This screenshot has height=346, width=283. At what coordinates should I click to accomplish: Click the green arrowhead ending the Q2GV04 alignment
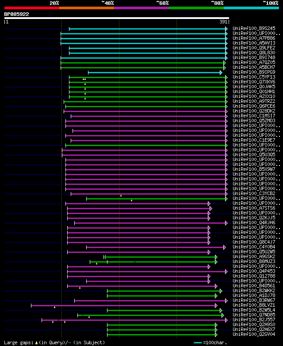[216, 335]
